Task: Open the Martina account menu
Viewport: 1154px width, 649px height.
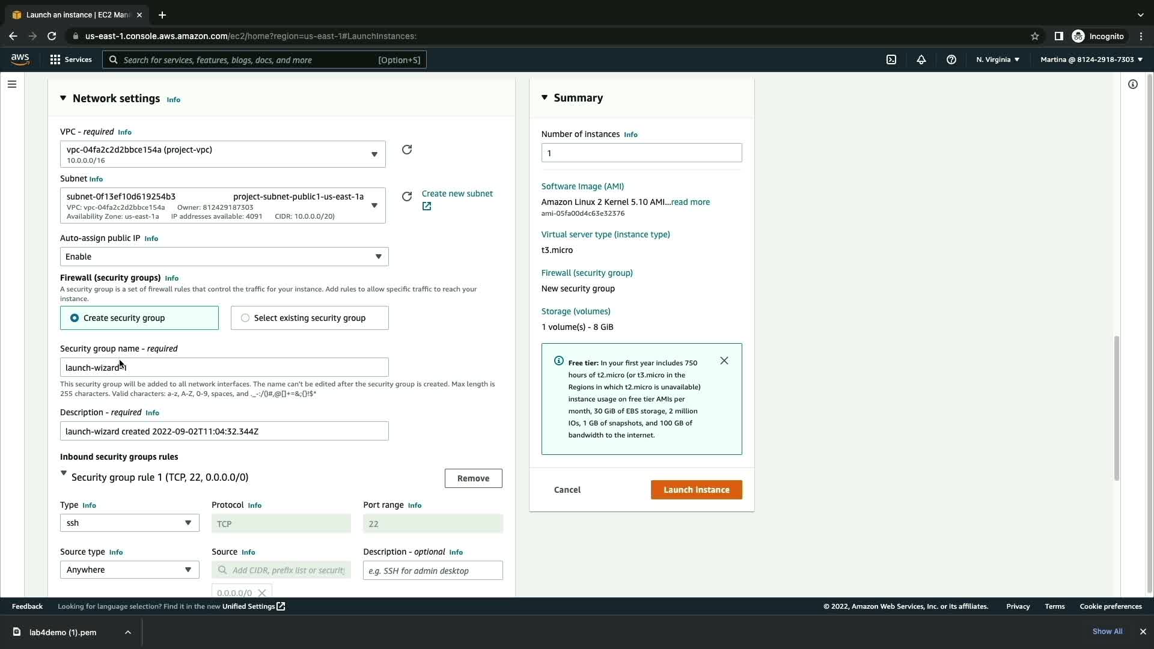Action: (1091, 59)
